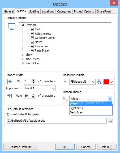Click the red resource initials color swatch

click(106, 82)
